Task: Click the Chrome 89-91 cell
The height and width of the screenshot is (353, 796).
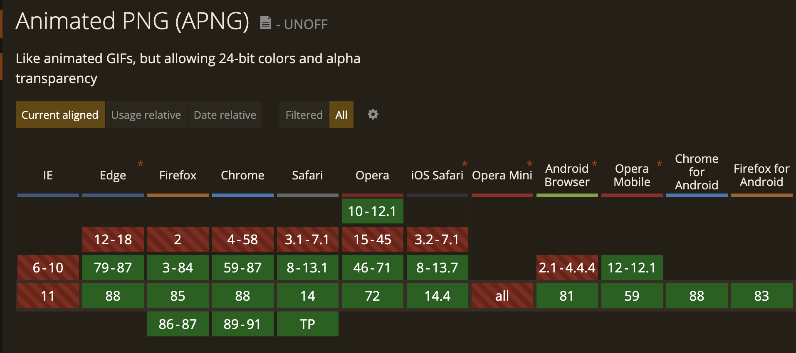Action: 242,324
